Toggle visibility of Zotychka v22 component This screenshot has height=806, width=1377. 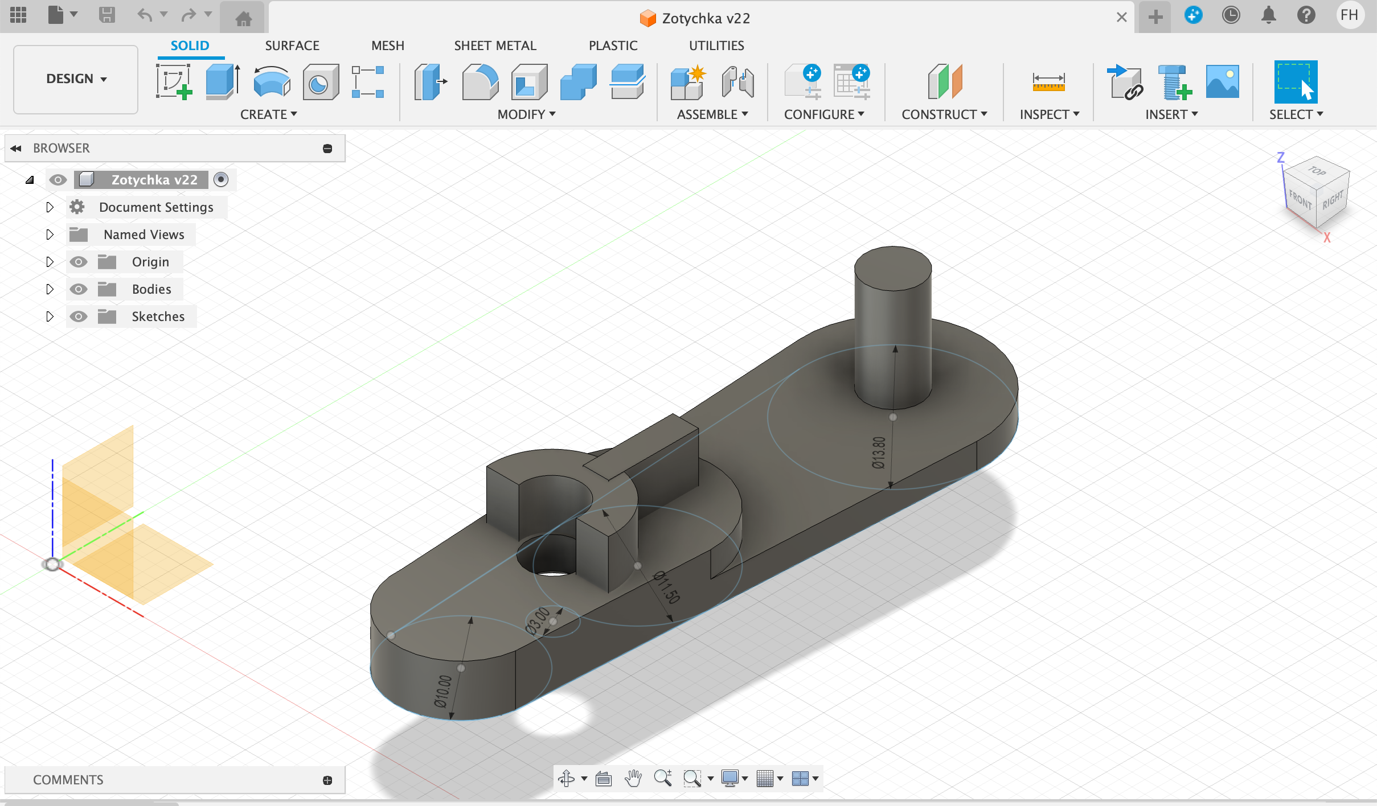[x=58, y=180]
